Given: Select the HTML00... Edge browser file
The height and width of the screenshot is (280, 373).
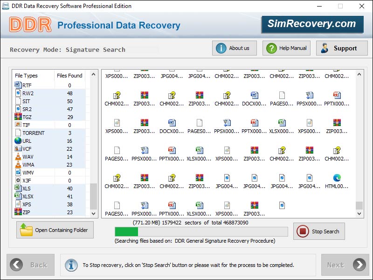Looking at the screenshot, I should point(337,182).
